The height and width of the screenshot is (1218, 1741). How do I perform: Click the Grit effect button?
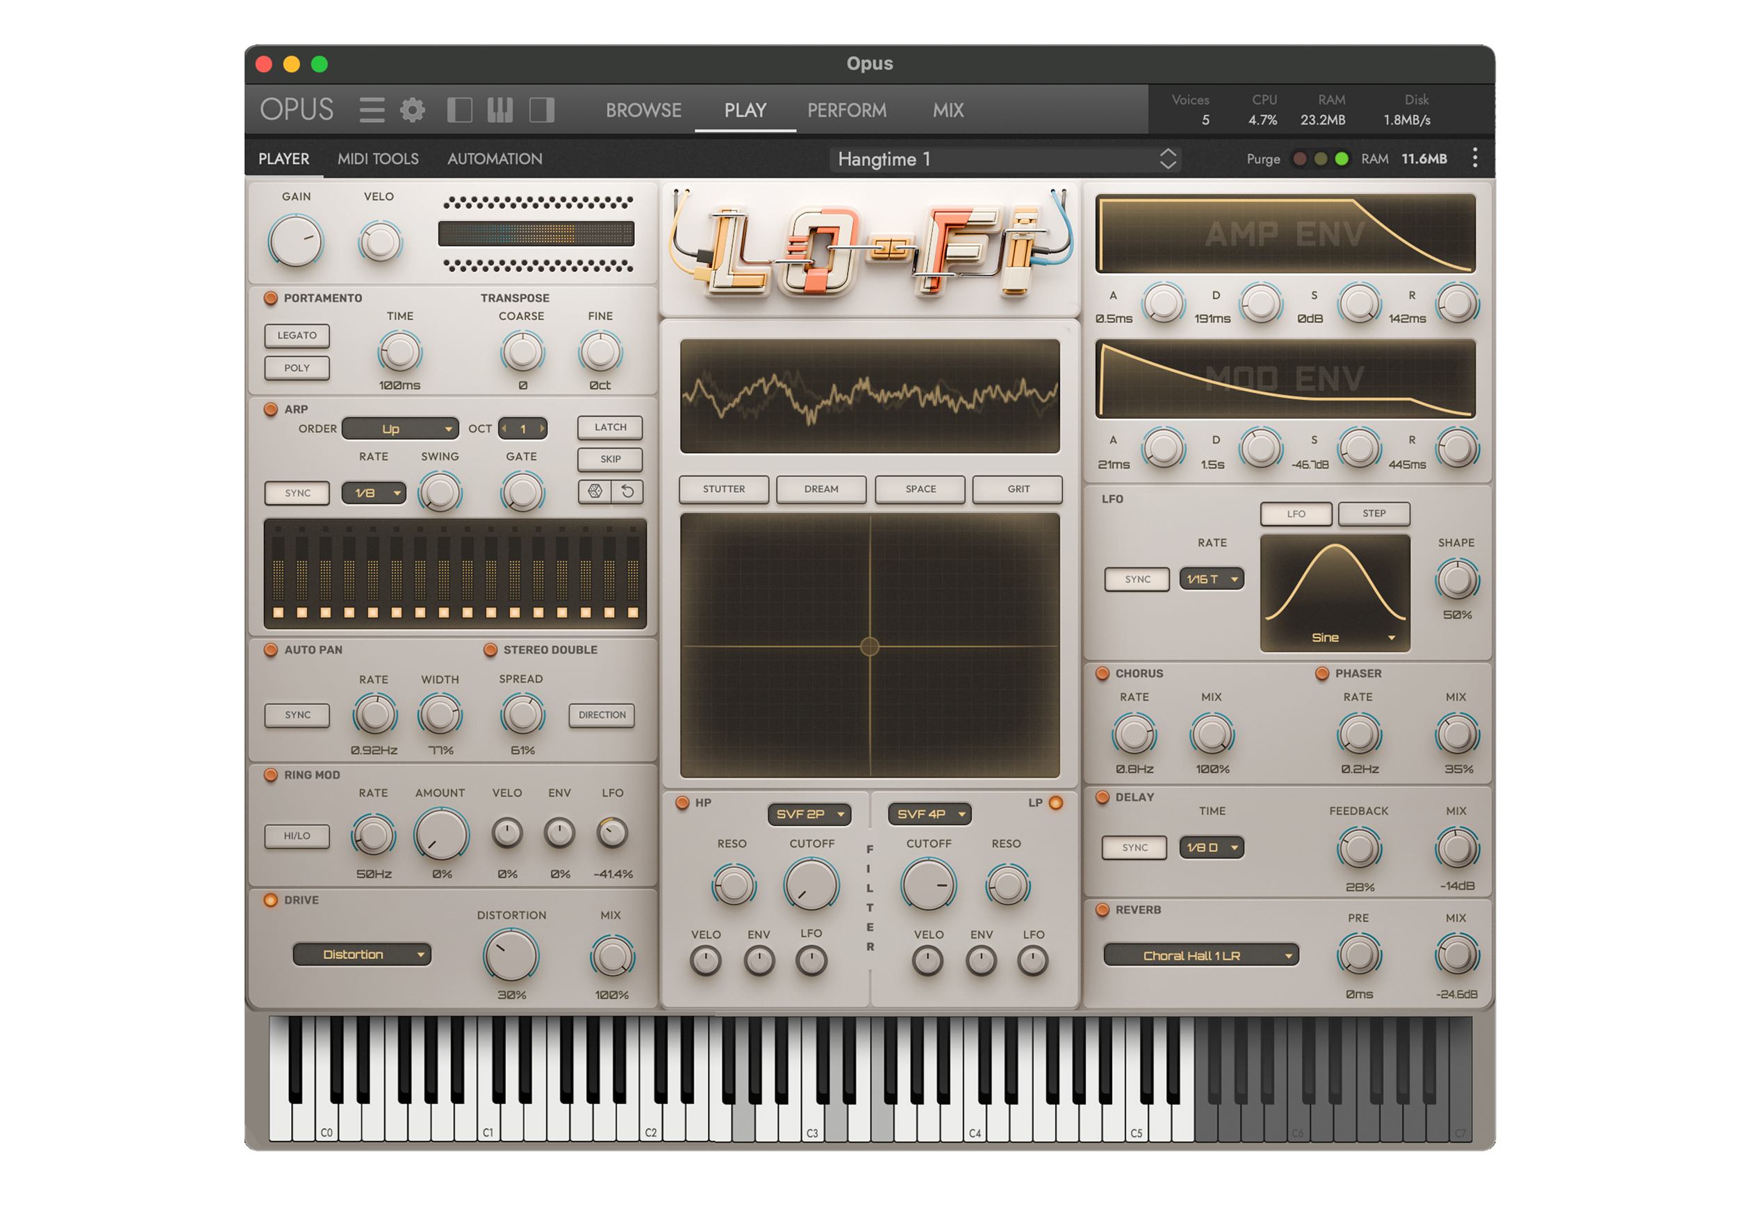click(1018, 489)
